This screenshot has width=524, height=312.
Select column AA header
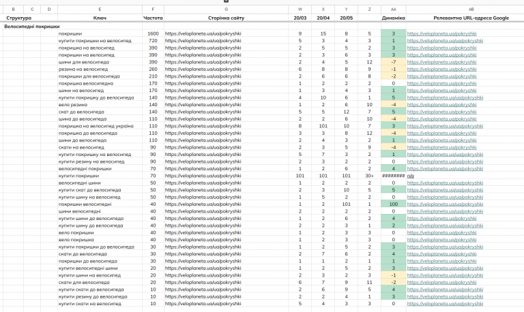[393, 10]
